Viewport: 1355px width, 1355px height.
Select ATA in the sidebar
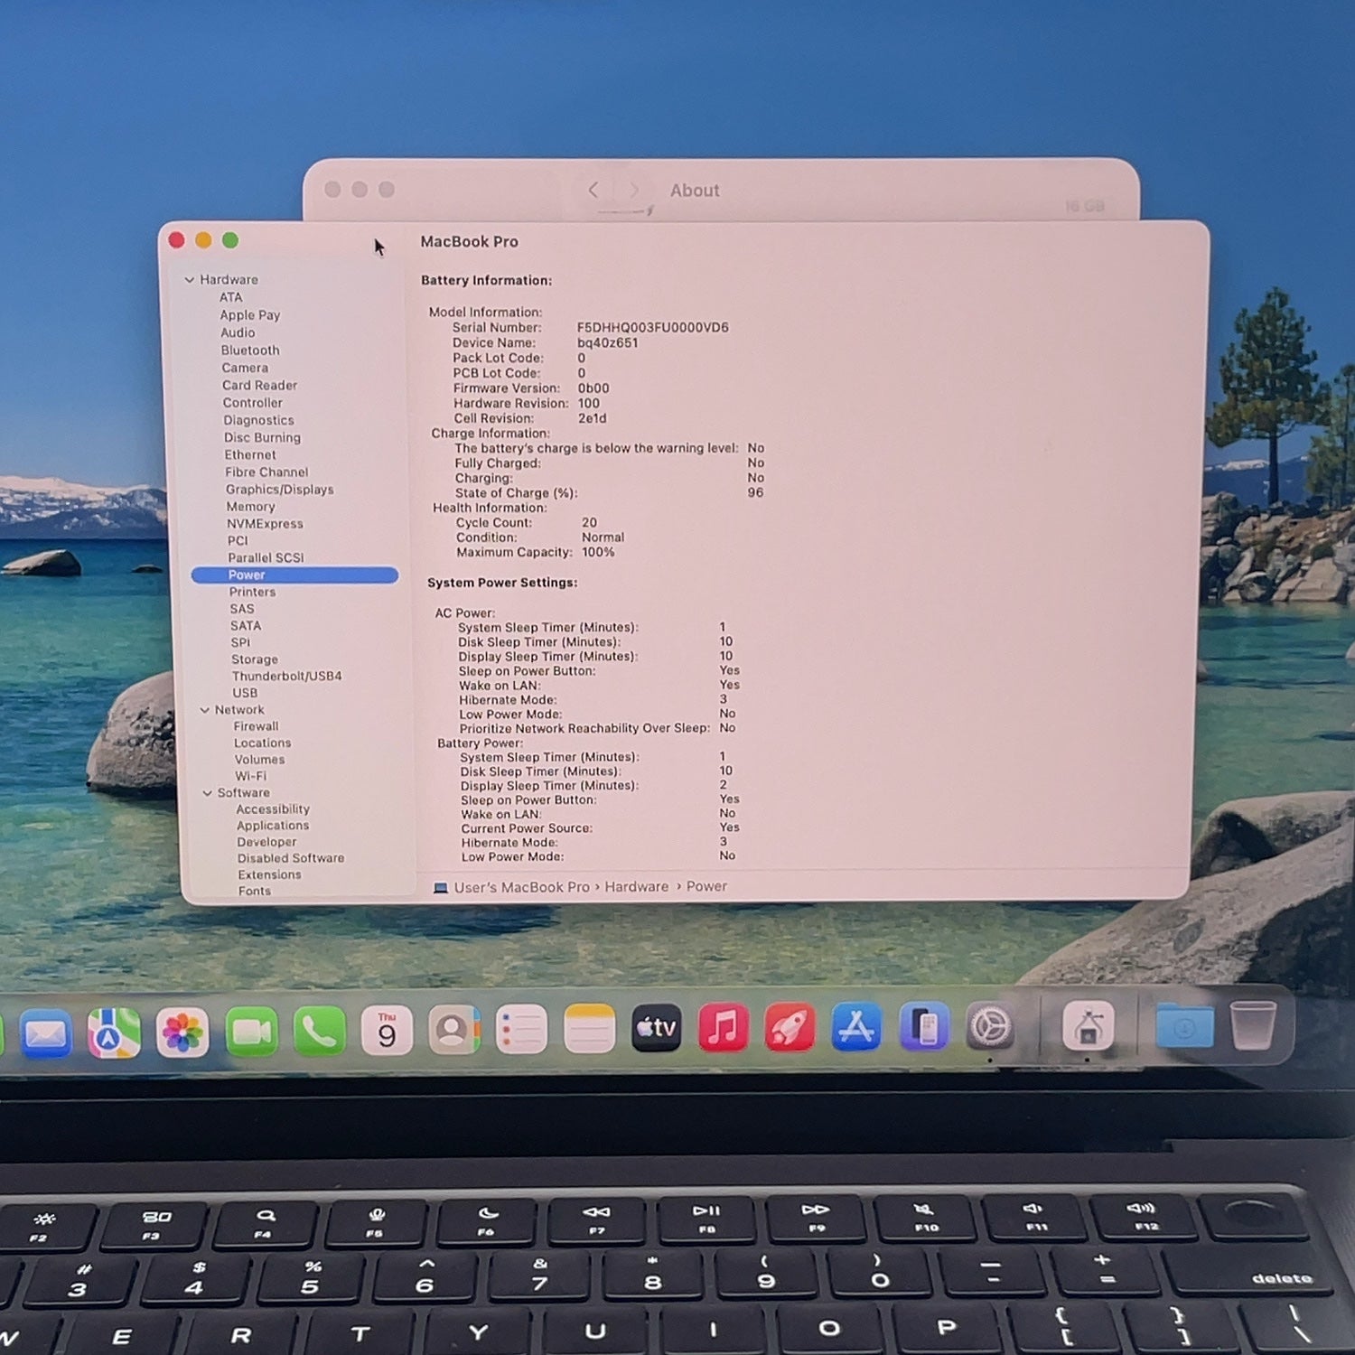coord(230,297)
